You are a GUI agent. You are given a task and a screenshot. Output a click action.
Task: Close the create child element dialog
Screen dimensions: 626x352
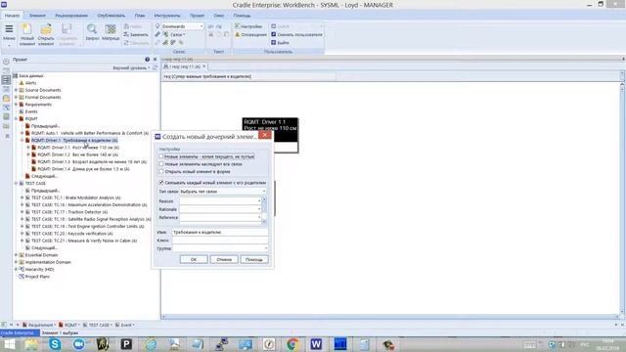[x=265, y=135]
